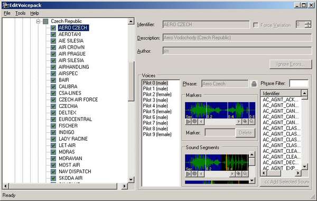Viewport: 317px width, 201px height.
Task: Uncheck the FISCHER checkbox
Action: [x=53, y=126]
